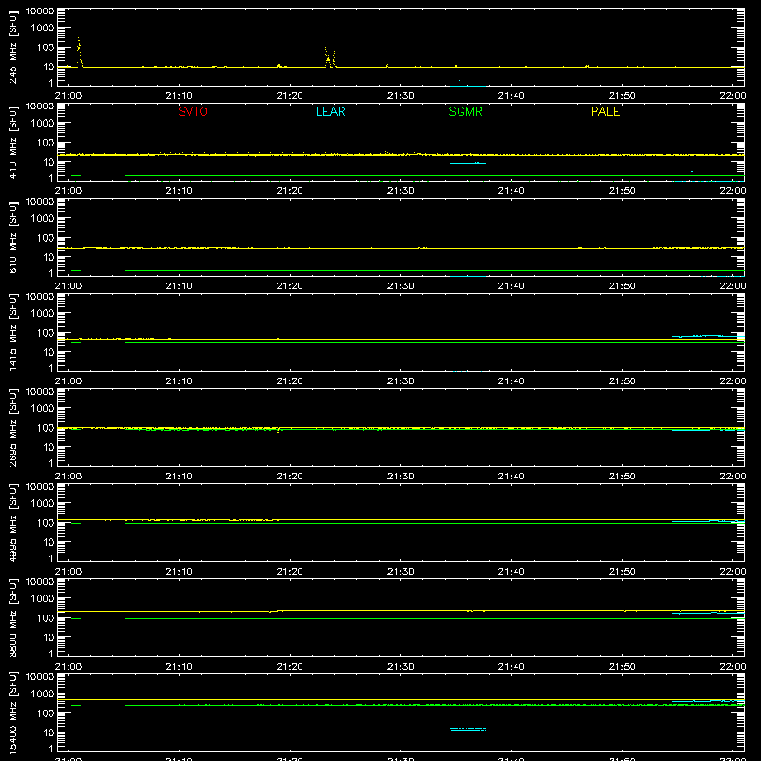This screenshot has width=761, height=761.
Task: Select the '410 MHz [SFU]' axis title
Action: tap(12, 142)
